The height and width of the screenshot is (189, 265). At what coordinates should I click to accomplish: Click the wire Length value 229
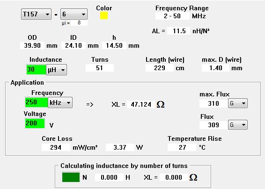click(x=160, y=68)
